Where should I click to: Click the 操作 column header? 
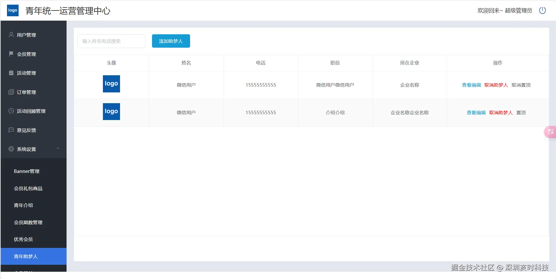(x=498, y=63)
